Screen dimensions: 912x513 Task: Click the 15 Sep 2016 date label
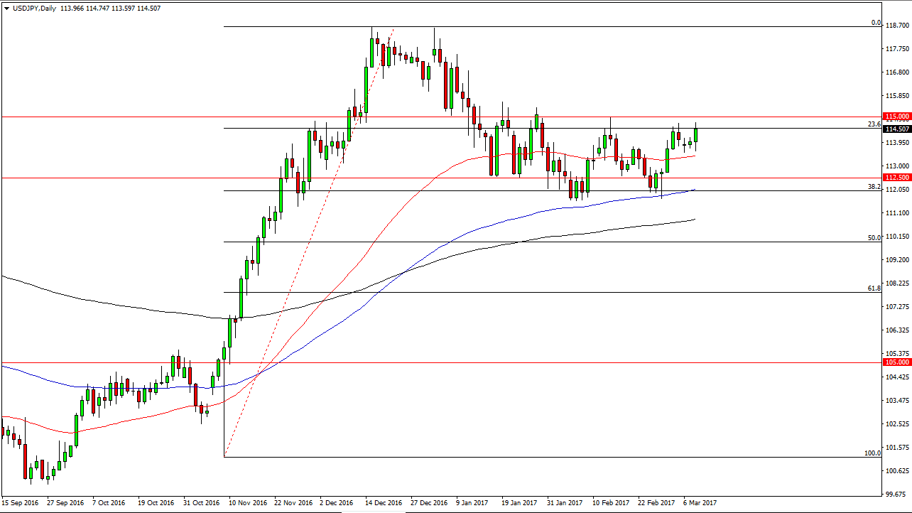(x=21, y=503)
